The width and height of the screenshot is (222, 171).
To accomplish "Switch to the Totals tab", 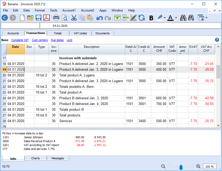I will pos(58,33).
